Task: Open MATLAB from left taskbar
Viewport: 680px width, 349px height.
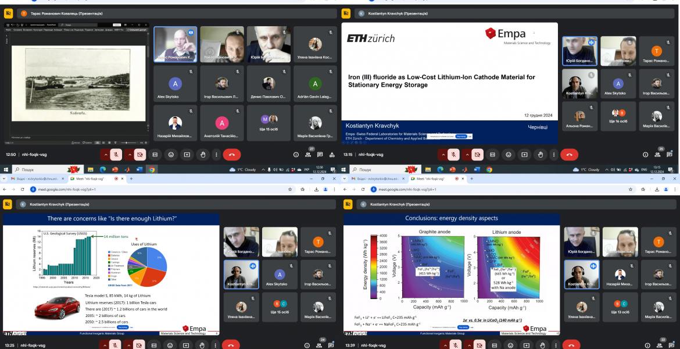Action: tap(127, 169)
